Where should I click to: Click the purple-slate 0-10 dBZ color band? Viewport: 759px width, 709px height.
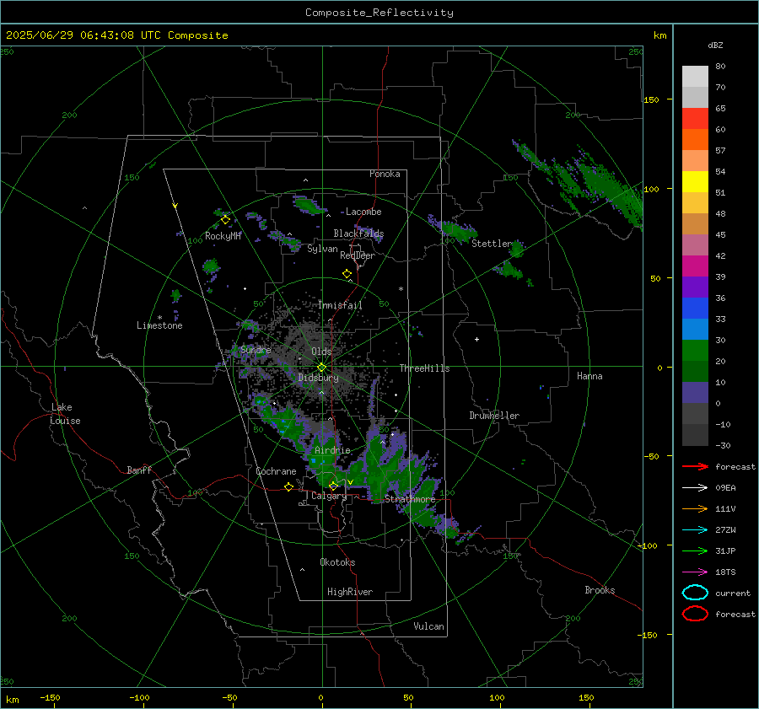(695, 393)
